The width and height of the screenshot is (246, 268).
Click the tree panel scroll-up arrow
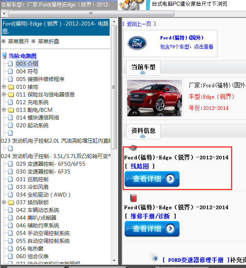(114, 21)
